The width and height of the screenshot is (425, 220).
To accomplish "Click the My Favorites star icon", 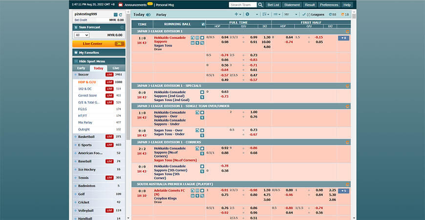I will click(x=76, y=53).
